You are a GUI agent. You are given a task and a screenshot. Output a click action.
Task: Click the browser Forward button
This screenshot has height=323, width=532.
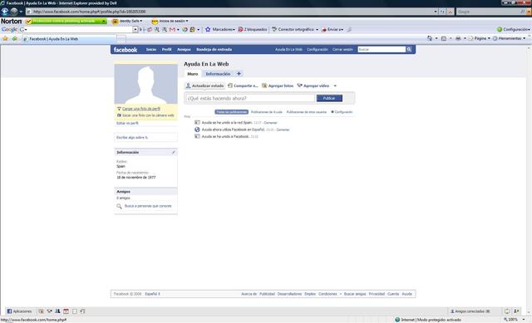14,12
